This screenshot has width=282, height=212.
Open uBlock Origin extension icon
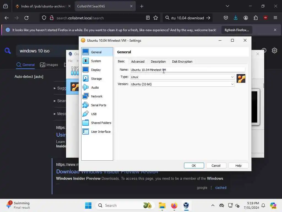point(265,18)
